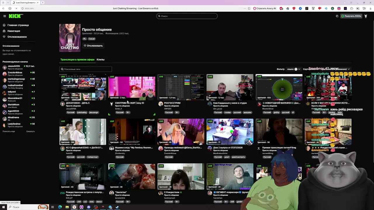Image resolution: width=374 pixels, height=210 pixels.
Task: Open the Just Chatting category cover image
Action: pyautogui.click(x=70, y=38)
